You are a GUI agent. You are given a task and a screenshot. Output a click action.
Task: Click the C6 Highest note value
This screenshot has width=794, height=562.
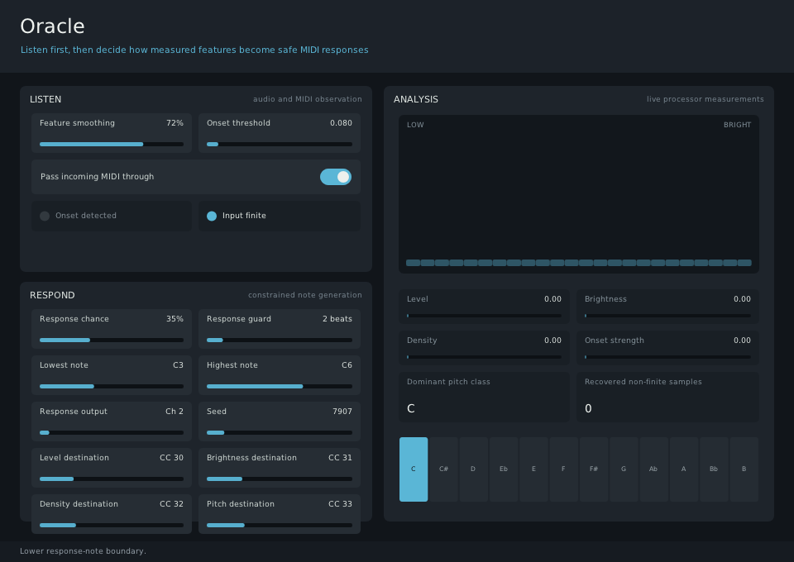[x=347, y=365]
